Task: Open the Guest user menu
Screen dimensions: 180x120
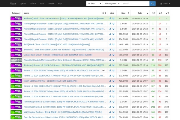Action: tap(165, 4)
